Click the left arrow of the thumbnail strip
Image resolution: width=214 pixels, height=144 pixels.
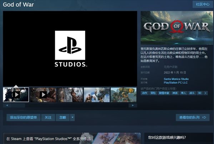click(x=7, y=106)
